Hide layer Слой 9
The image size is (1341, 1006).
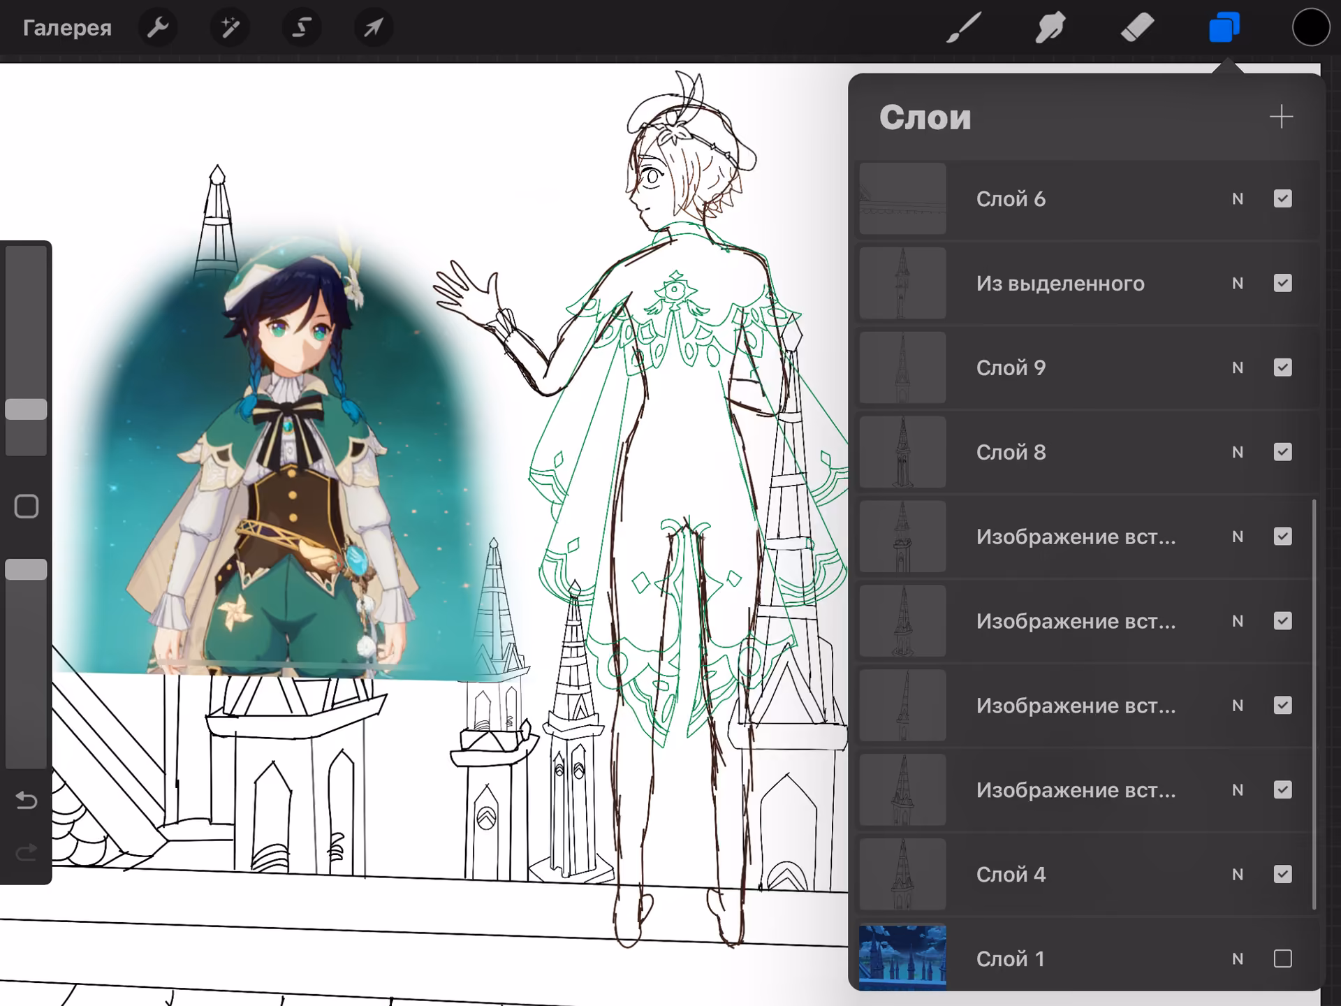1283,367
